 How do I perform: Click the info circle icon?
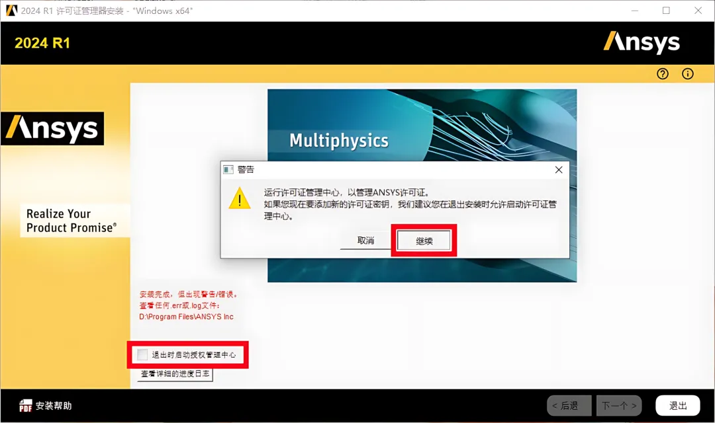point(688,74)
